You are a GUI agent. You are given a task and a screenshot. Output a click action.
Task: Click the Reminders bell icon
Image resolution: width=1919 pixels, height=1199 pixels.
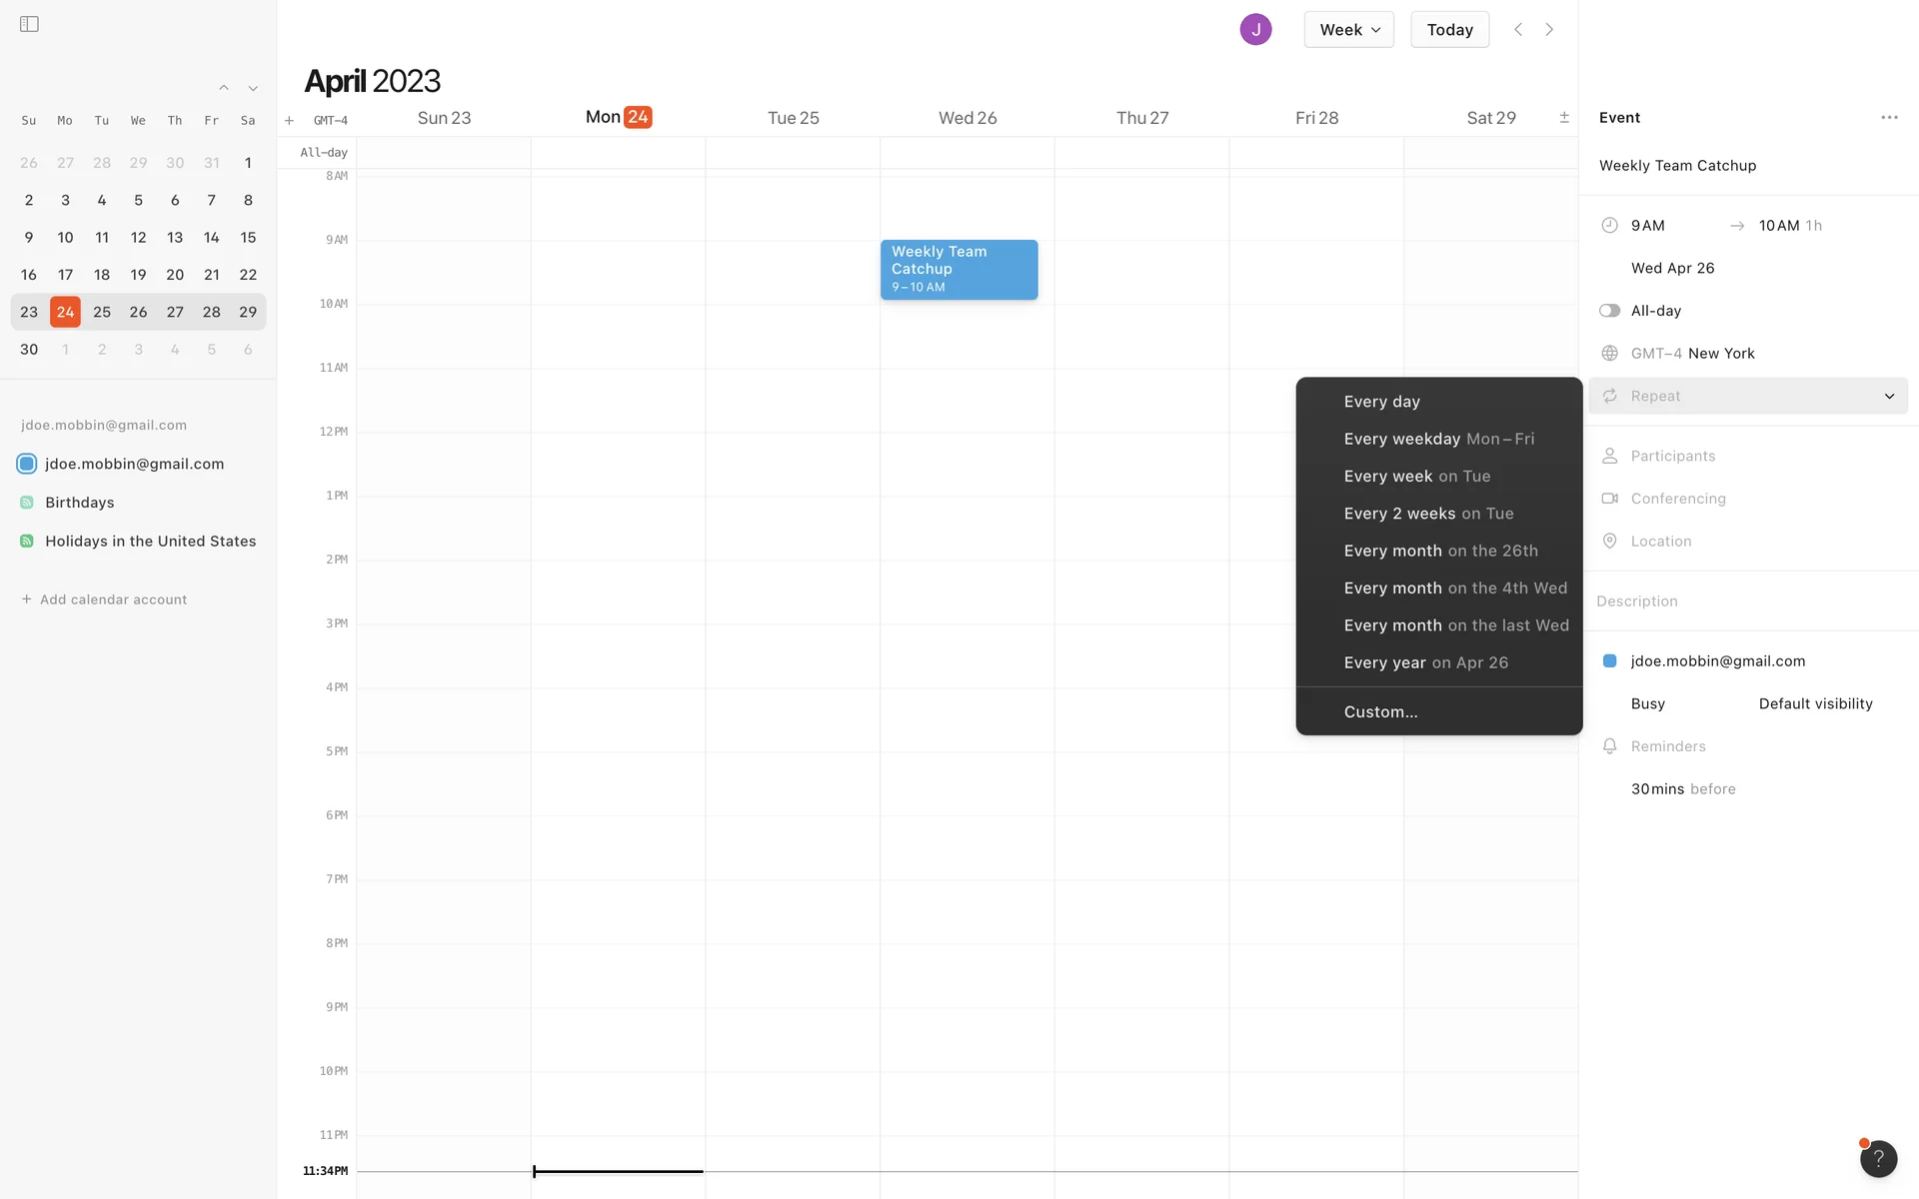pyautogui.click(x=1609, y=746)
